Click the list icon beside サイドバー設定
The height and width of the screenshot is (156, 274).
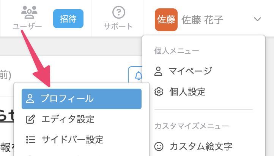pyautogui.click(x=31, y=140)
